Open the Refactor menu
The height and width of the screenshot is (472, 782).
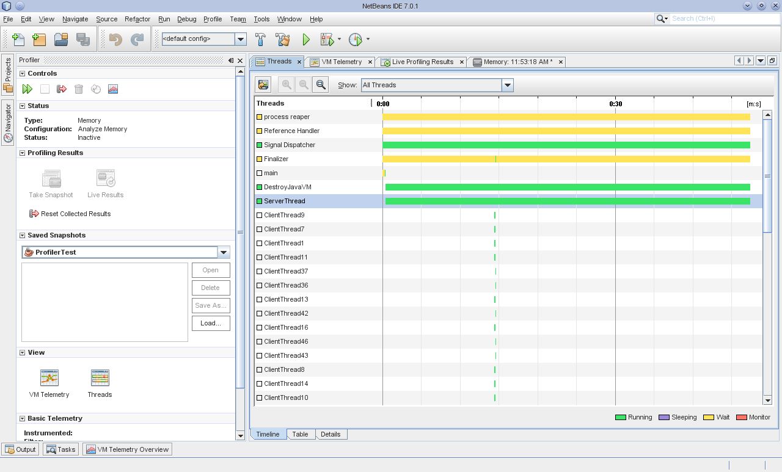137,19
